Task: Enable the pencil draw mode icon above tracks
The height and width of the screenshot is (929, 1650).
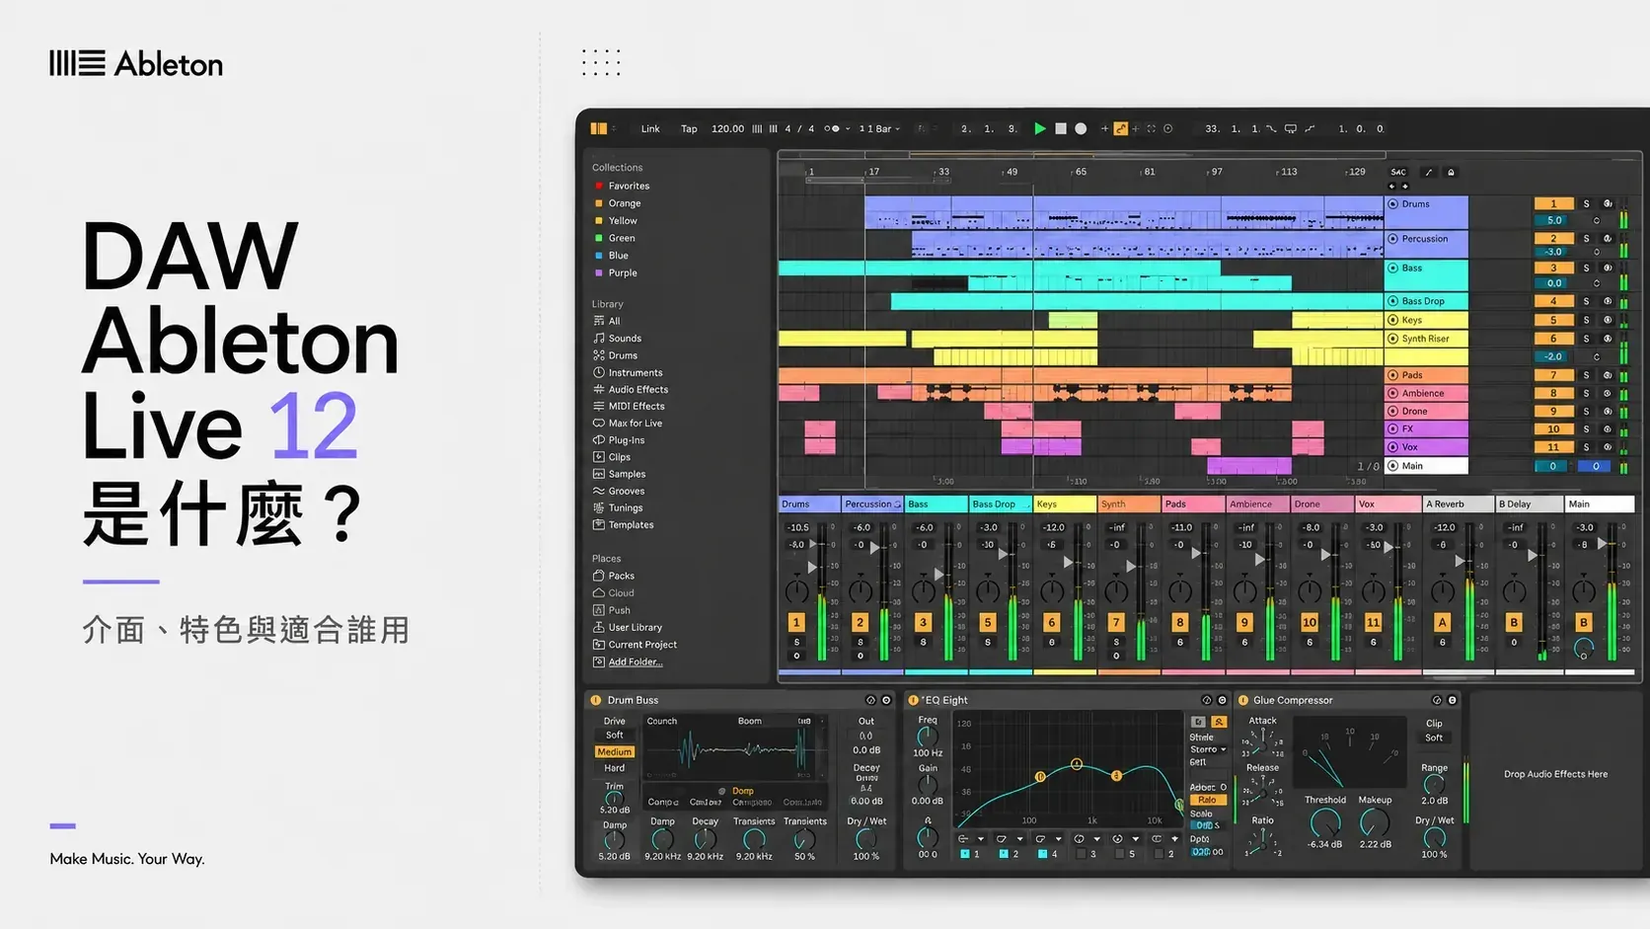Action: pyautogui.click(x=1428, y=172)
